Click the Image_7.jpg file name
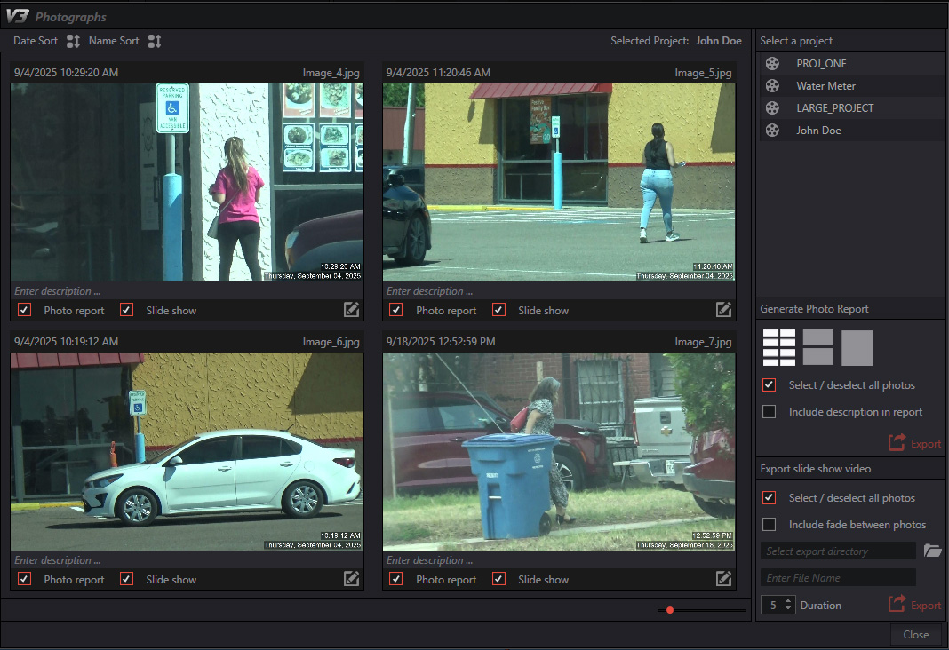The width and height of the screenshot is (949, 650). (x=703, y=342)
